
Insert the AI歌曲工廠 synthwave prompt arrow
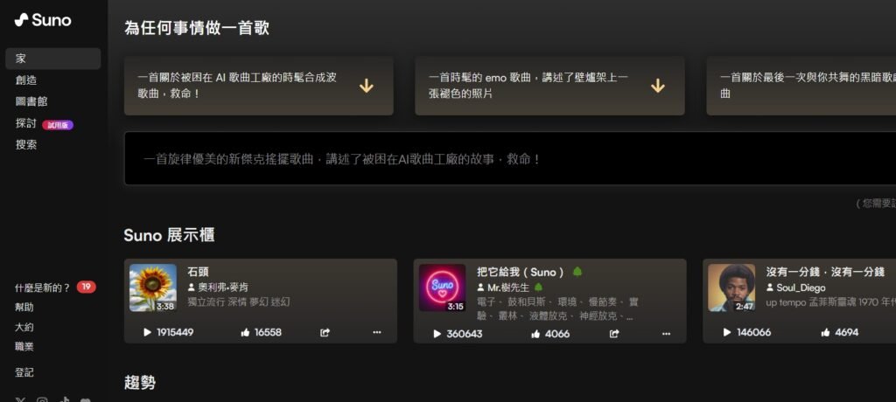coord(367,86)
